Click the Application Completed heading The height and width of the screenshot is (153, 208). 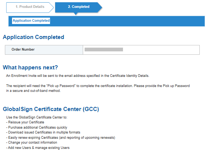[33, 37]
